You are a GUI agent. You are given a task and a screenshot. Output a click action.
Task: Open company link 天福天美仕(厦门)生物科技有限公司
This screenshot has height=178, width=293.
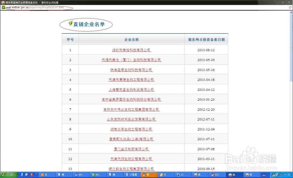[132, 60]
